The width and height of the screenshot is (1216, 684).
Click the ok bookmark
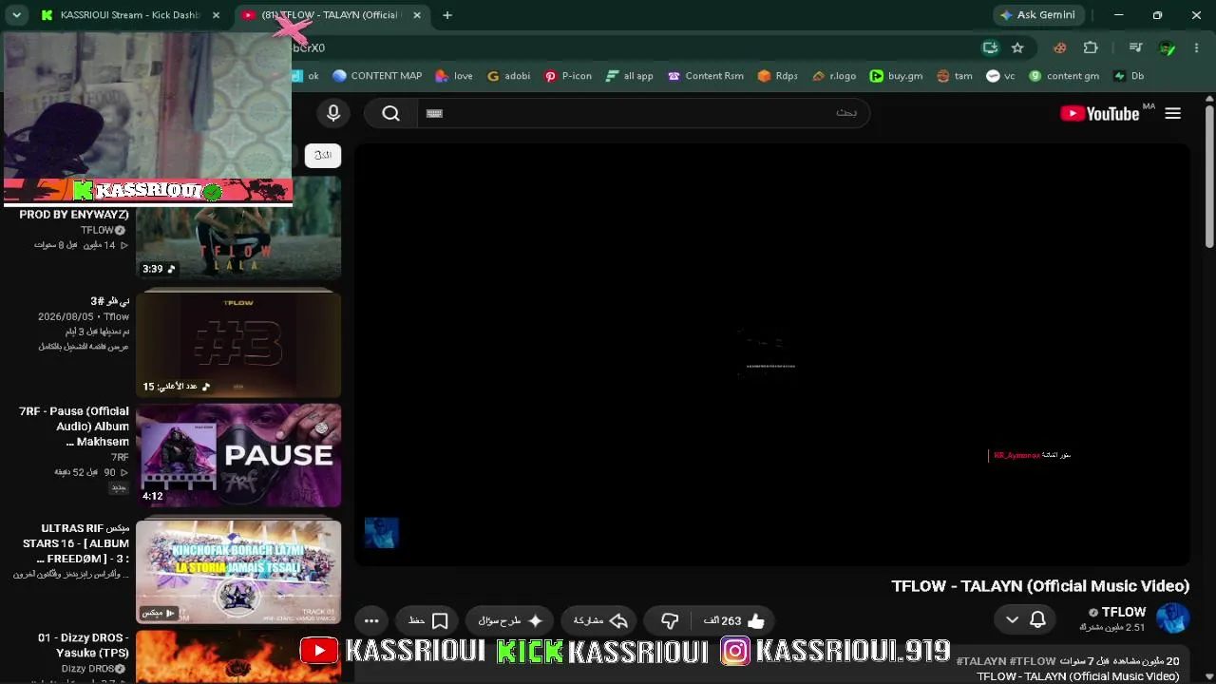pyautogui.click(x=306, y=76)
